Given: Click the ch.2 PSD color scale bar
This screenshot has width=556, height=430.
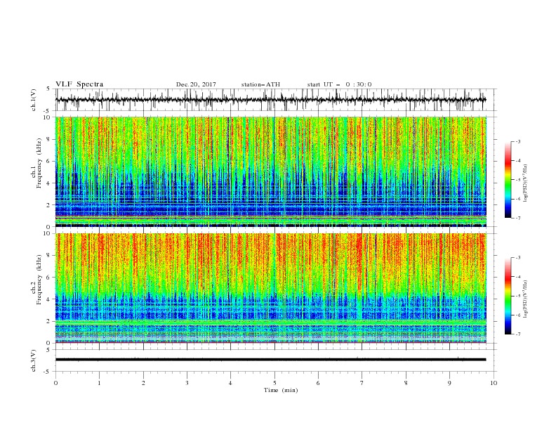Looking at the screenshot, I should 508,296.
